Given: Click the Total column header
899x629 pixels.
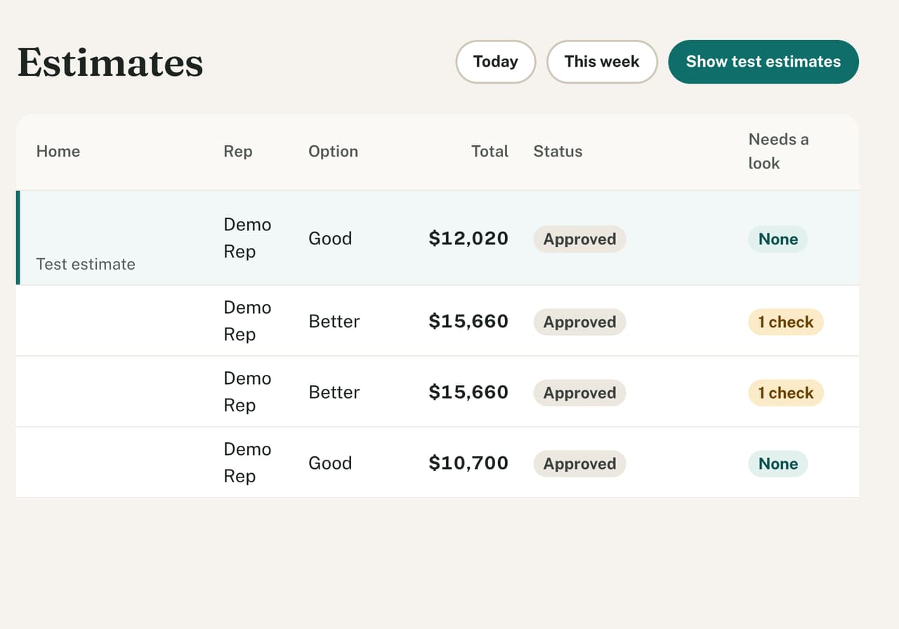Looking at the screenshot, I should click(x=490, y=152).
